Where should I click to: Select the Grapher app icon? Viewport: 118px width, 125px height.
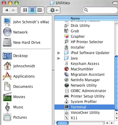[67, 36]
